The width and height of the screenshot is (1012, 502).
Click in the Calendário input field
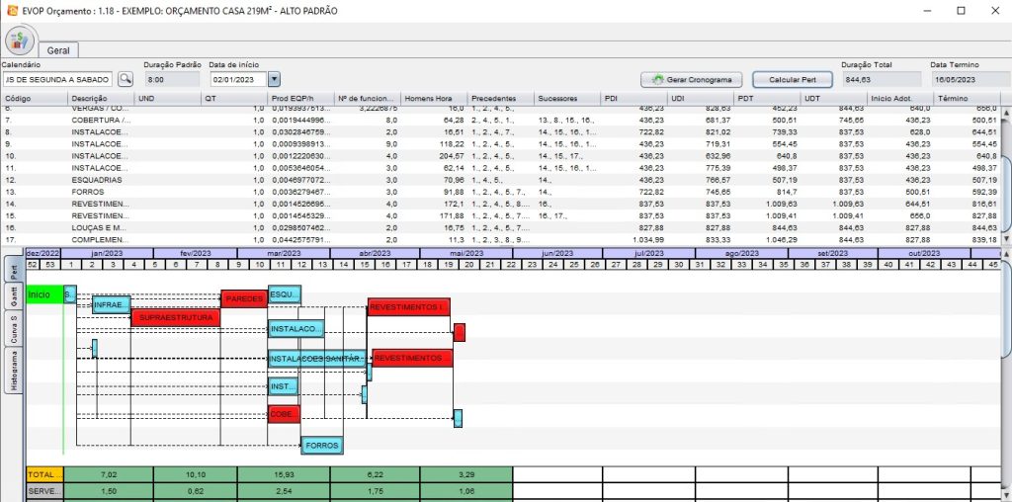[x=57, y=78]
